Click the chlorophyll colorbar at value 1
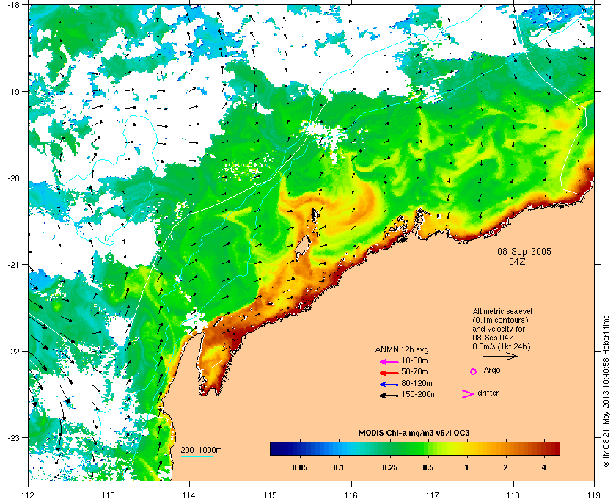Screen dimensions: 616x499 pyautogui.click(x=466, y=448)
